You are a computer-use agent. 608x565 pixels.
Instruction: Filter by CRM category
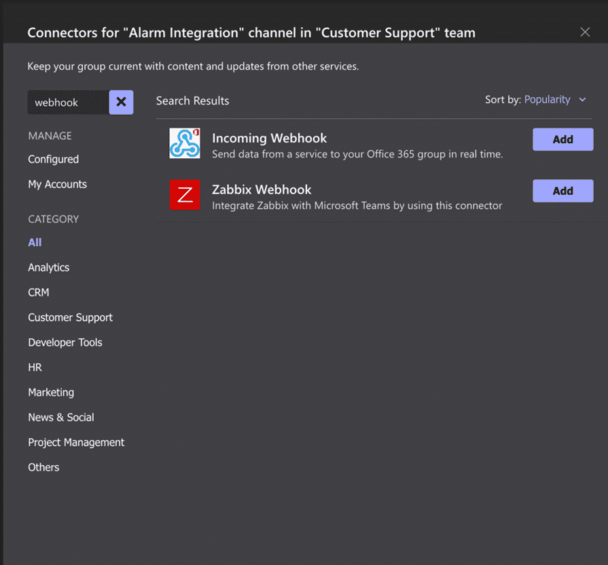39,292
